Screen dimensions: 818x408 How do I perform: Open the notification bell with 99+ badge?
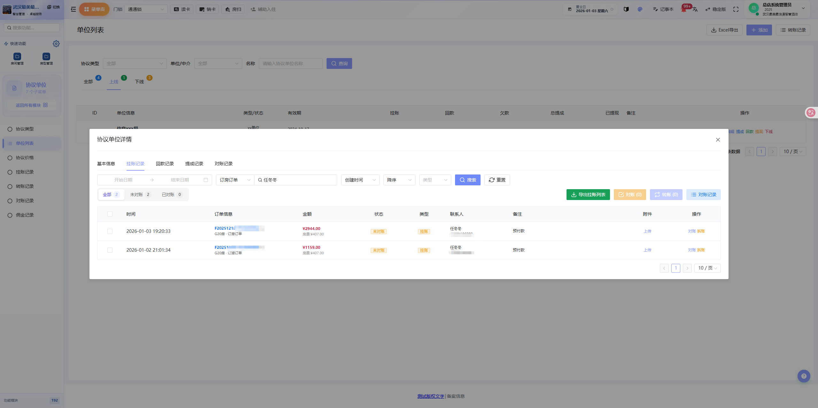[683, 10]
